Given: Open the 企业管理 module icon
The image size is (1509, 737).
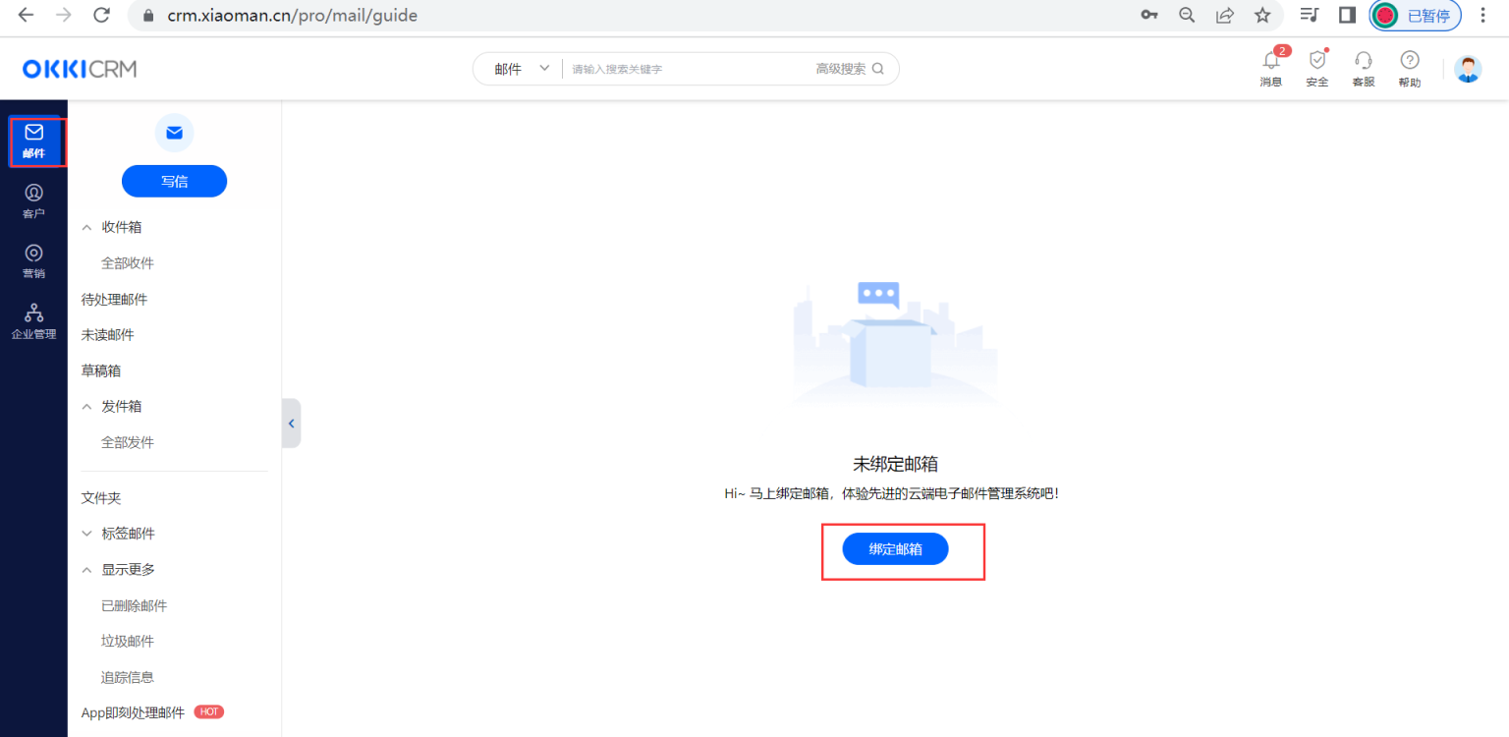Looking at the screenshot, I should pyautogui.click(x=34, y=320).
